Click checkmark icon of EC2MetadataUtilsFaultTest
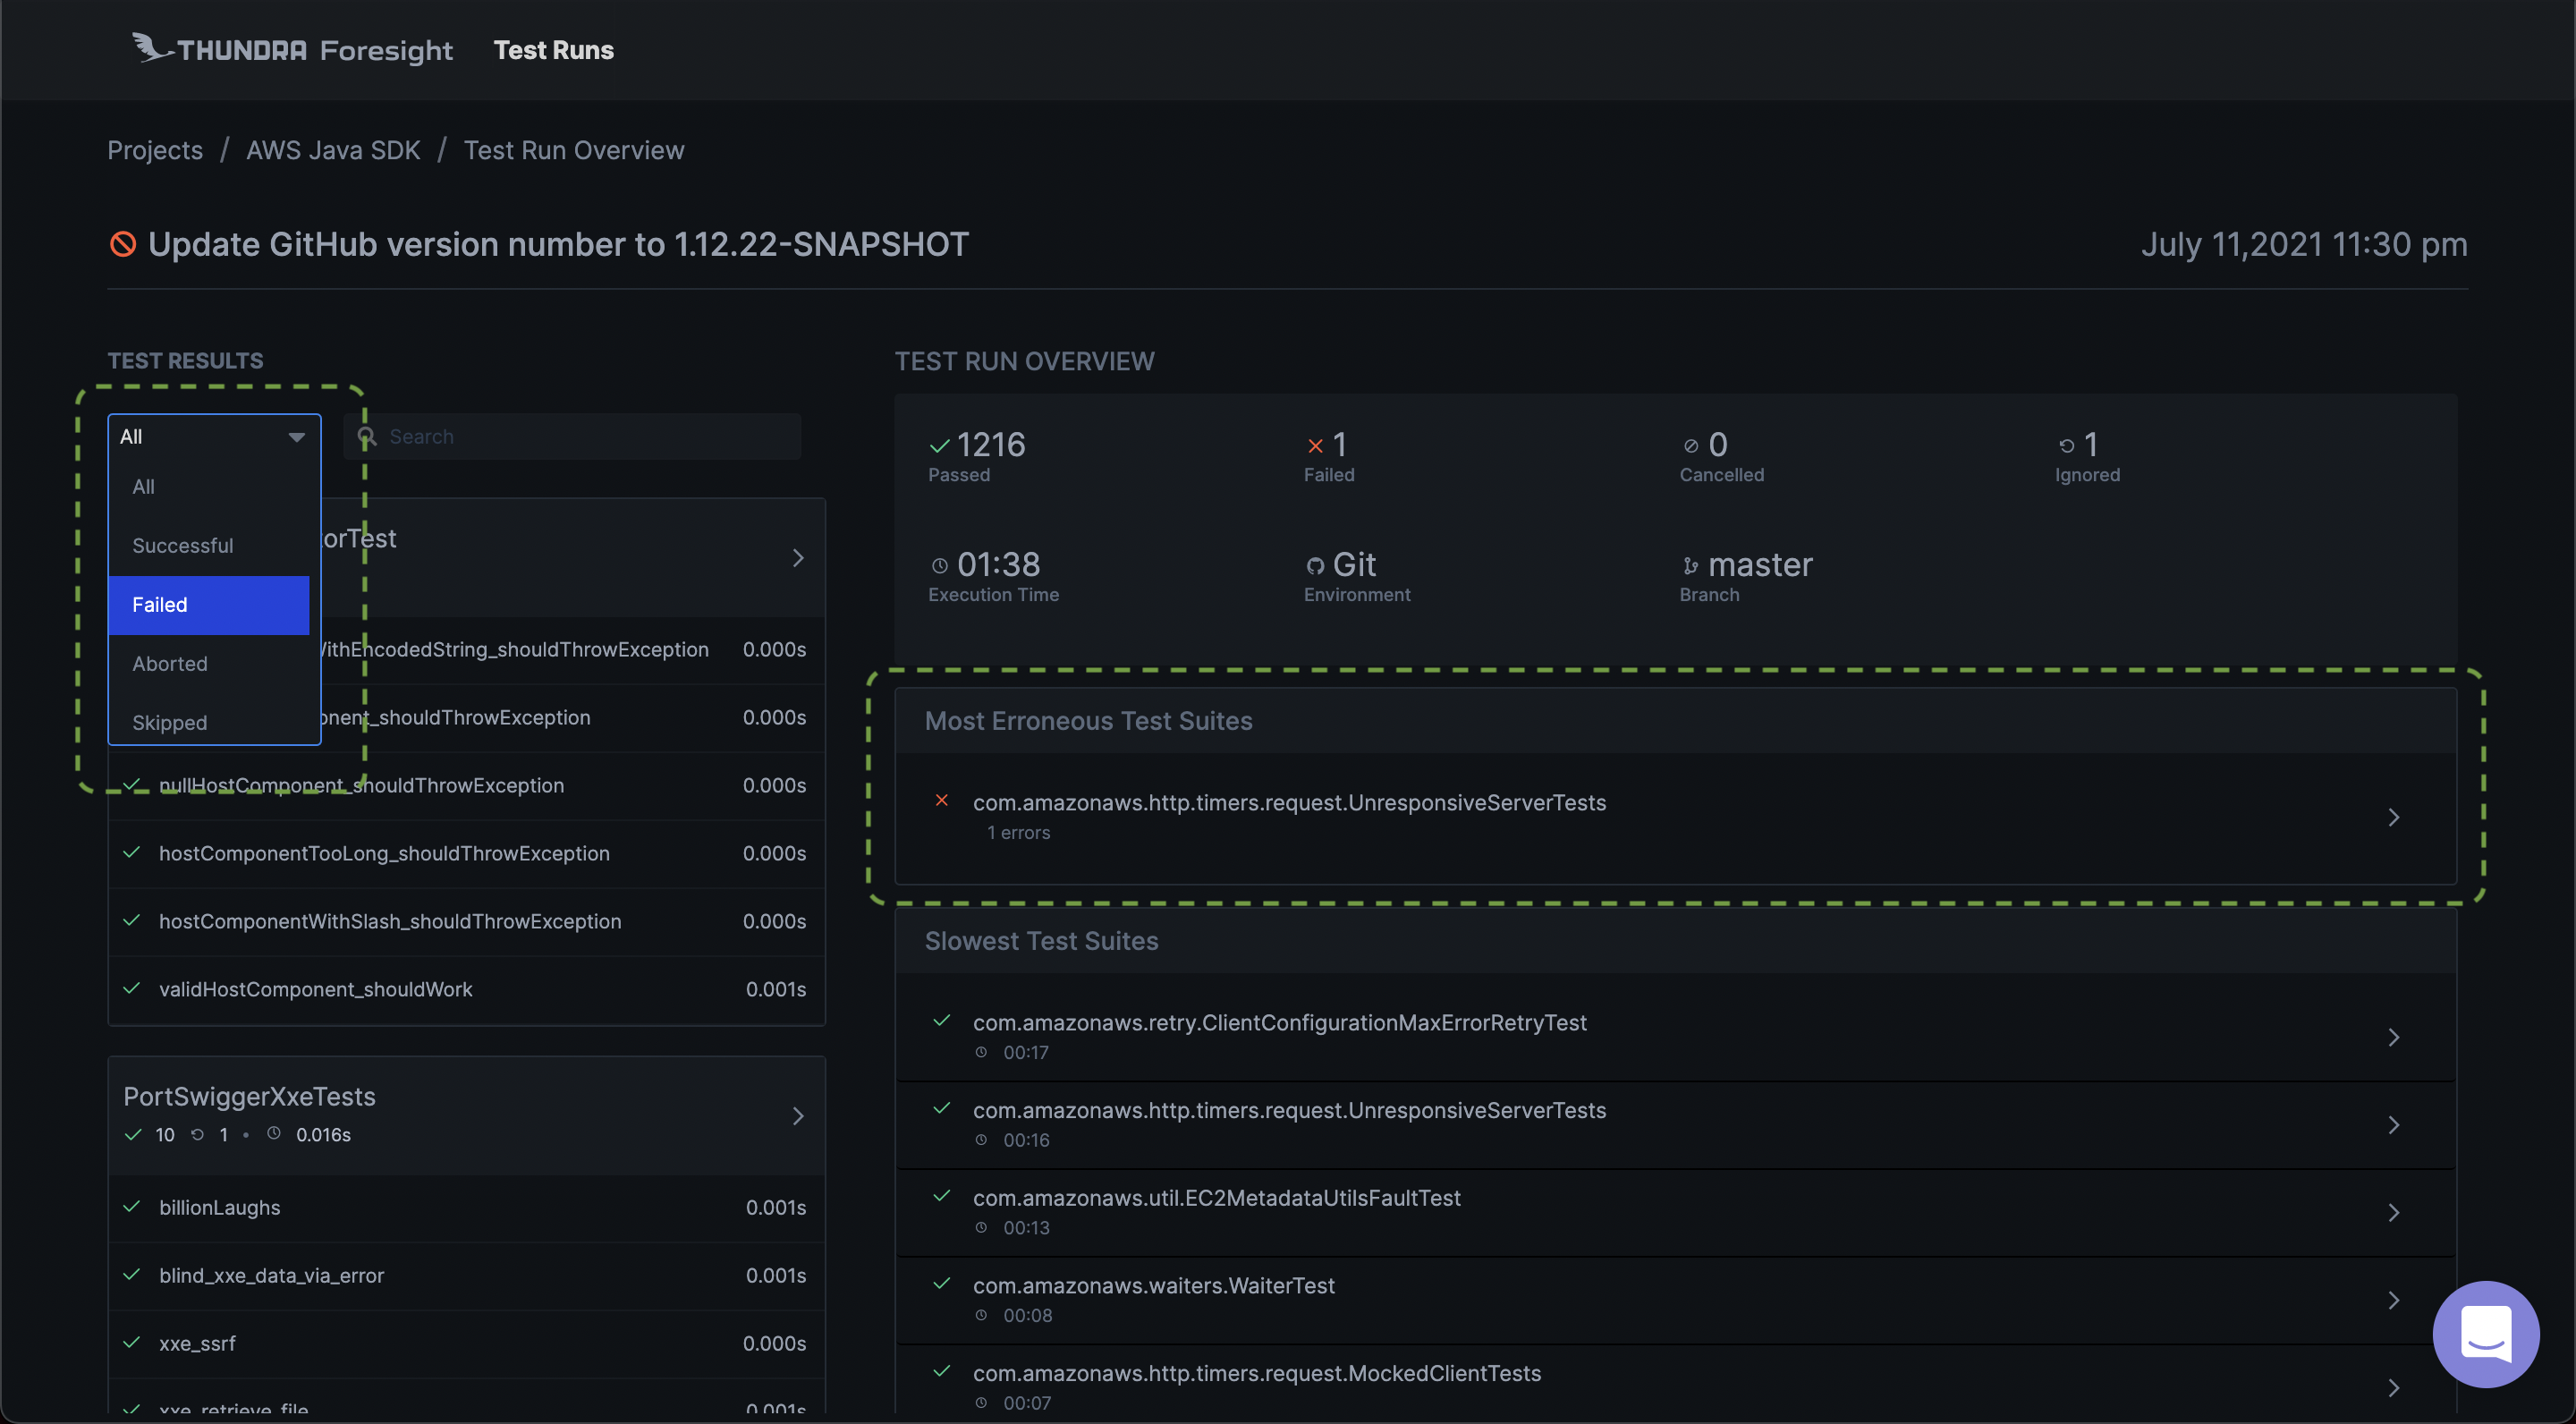 (941, 1196)
